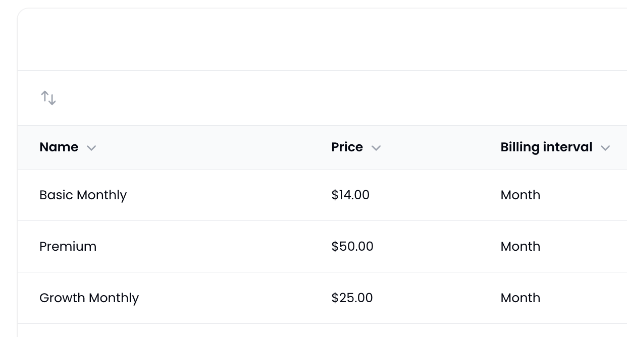The width and height of the screenshot is (627, 337).
Task: Click header row gap between Name and Price
Action: 212,147
